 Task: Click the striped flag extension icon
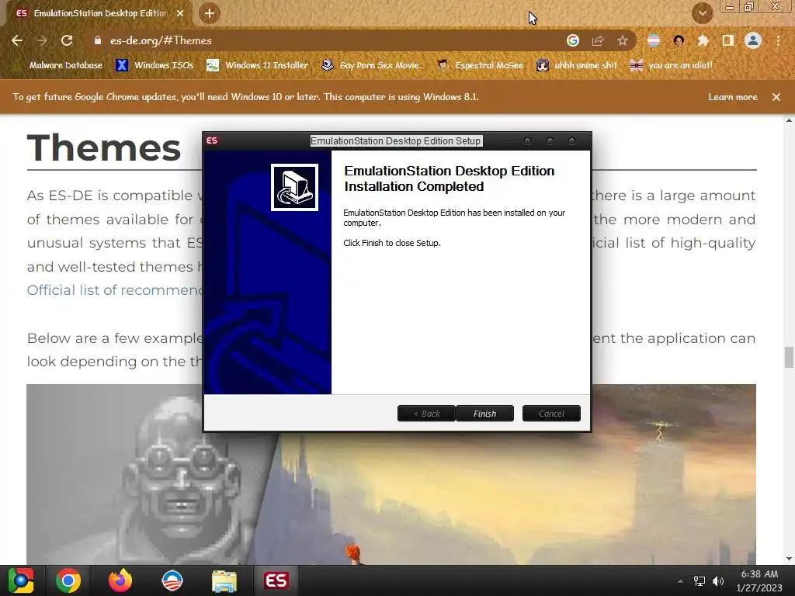(x=654, y=40)
